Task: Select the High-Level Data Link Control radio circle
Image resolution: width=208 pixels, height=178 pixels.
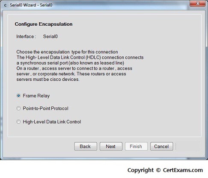Action: pyautogui.click(x=18, y=122)
